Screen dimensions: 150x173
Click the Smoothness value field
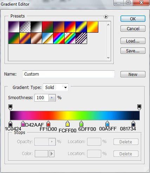click(x=41, y=98)
